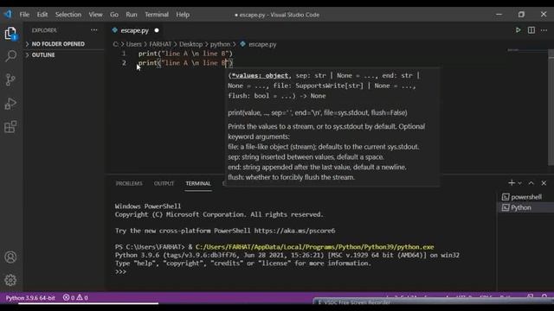The height and width of the screenshot is (311, 554).
Task: Click line number 2 in gutter
Action: [x=124, y=63]
